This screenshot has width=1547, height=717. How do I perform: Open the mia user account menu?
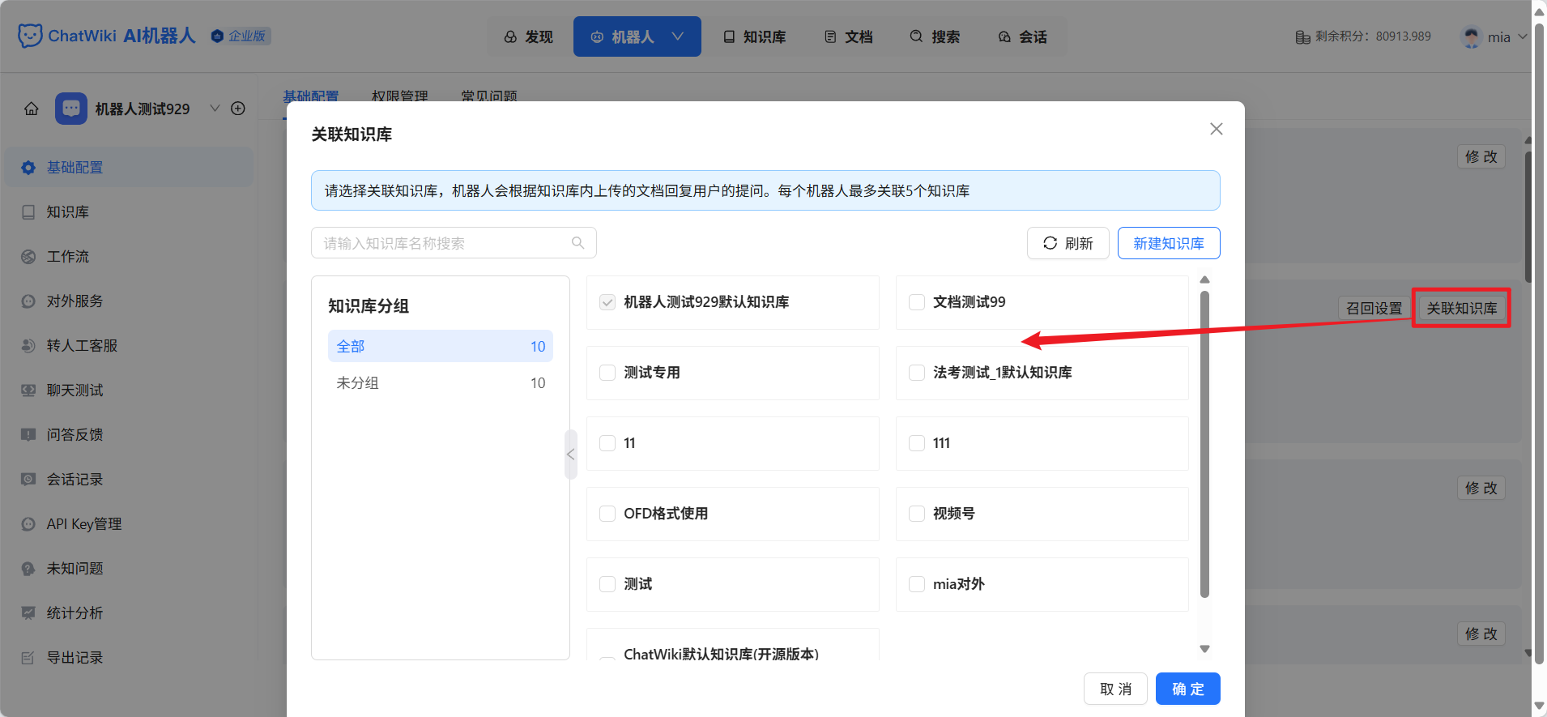[x=1494, y=36]
